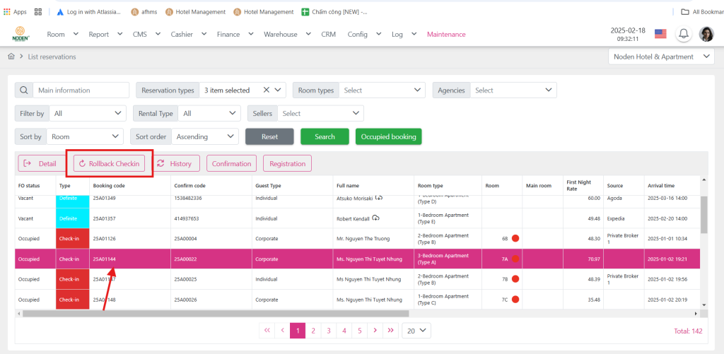This screenshot has width=724, height=354.
Task: Go to the last page arrow
Action: point(391,330)
